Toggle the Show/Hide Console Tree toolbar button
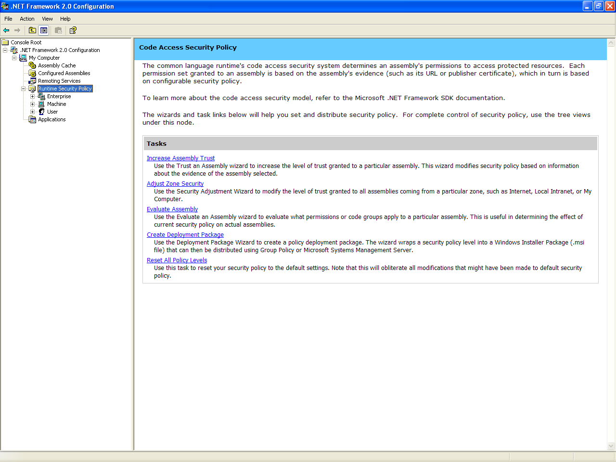Image resolution: width=616 pixels, height=462 pixels. (x=44, y=30)
